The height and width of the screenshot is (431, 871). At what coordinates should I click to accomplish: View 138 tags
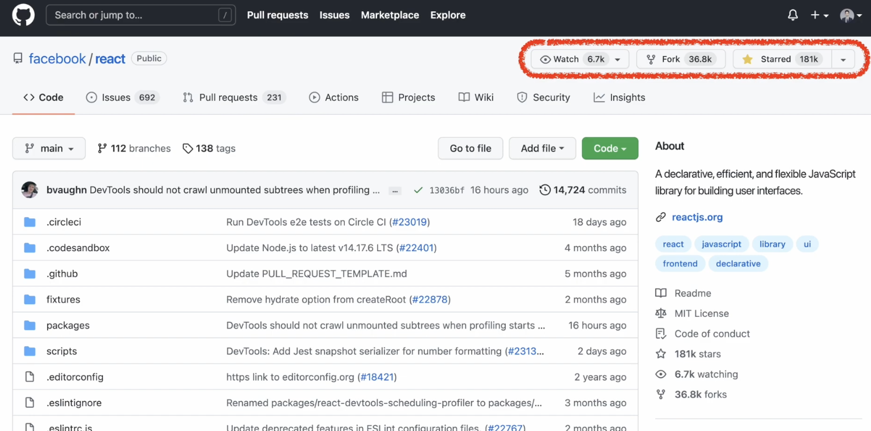point(209,148)
